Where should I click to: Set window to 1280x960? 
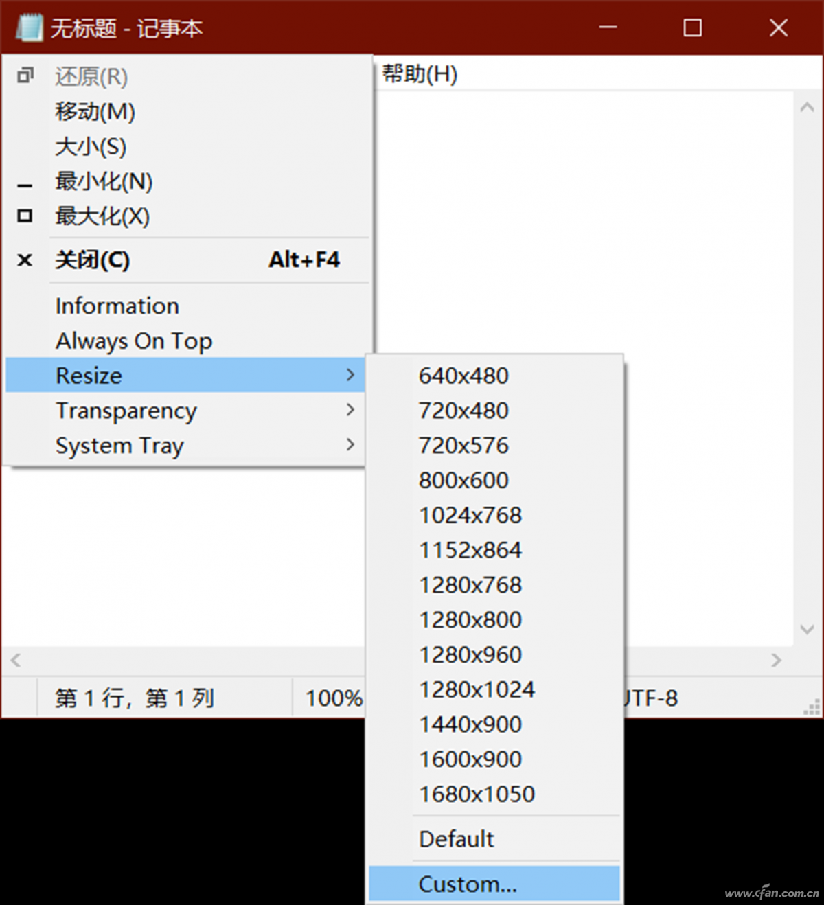coord(494,654)
